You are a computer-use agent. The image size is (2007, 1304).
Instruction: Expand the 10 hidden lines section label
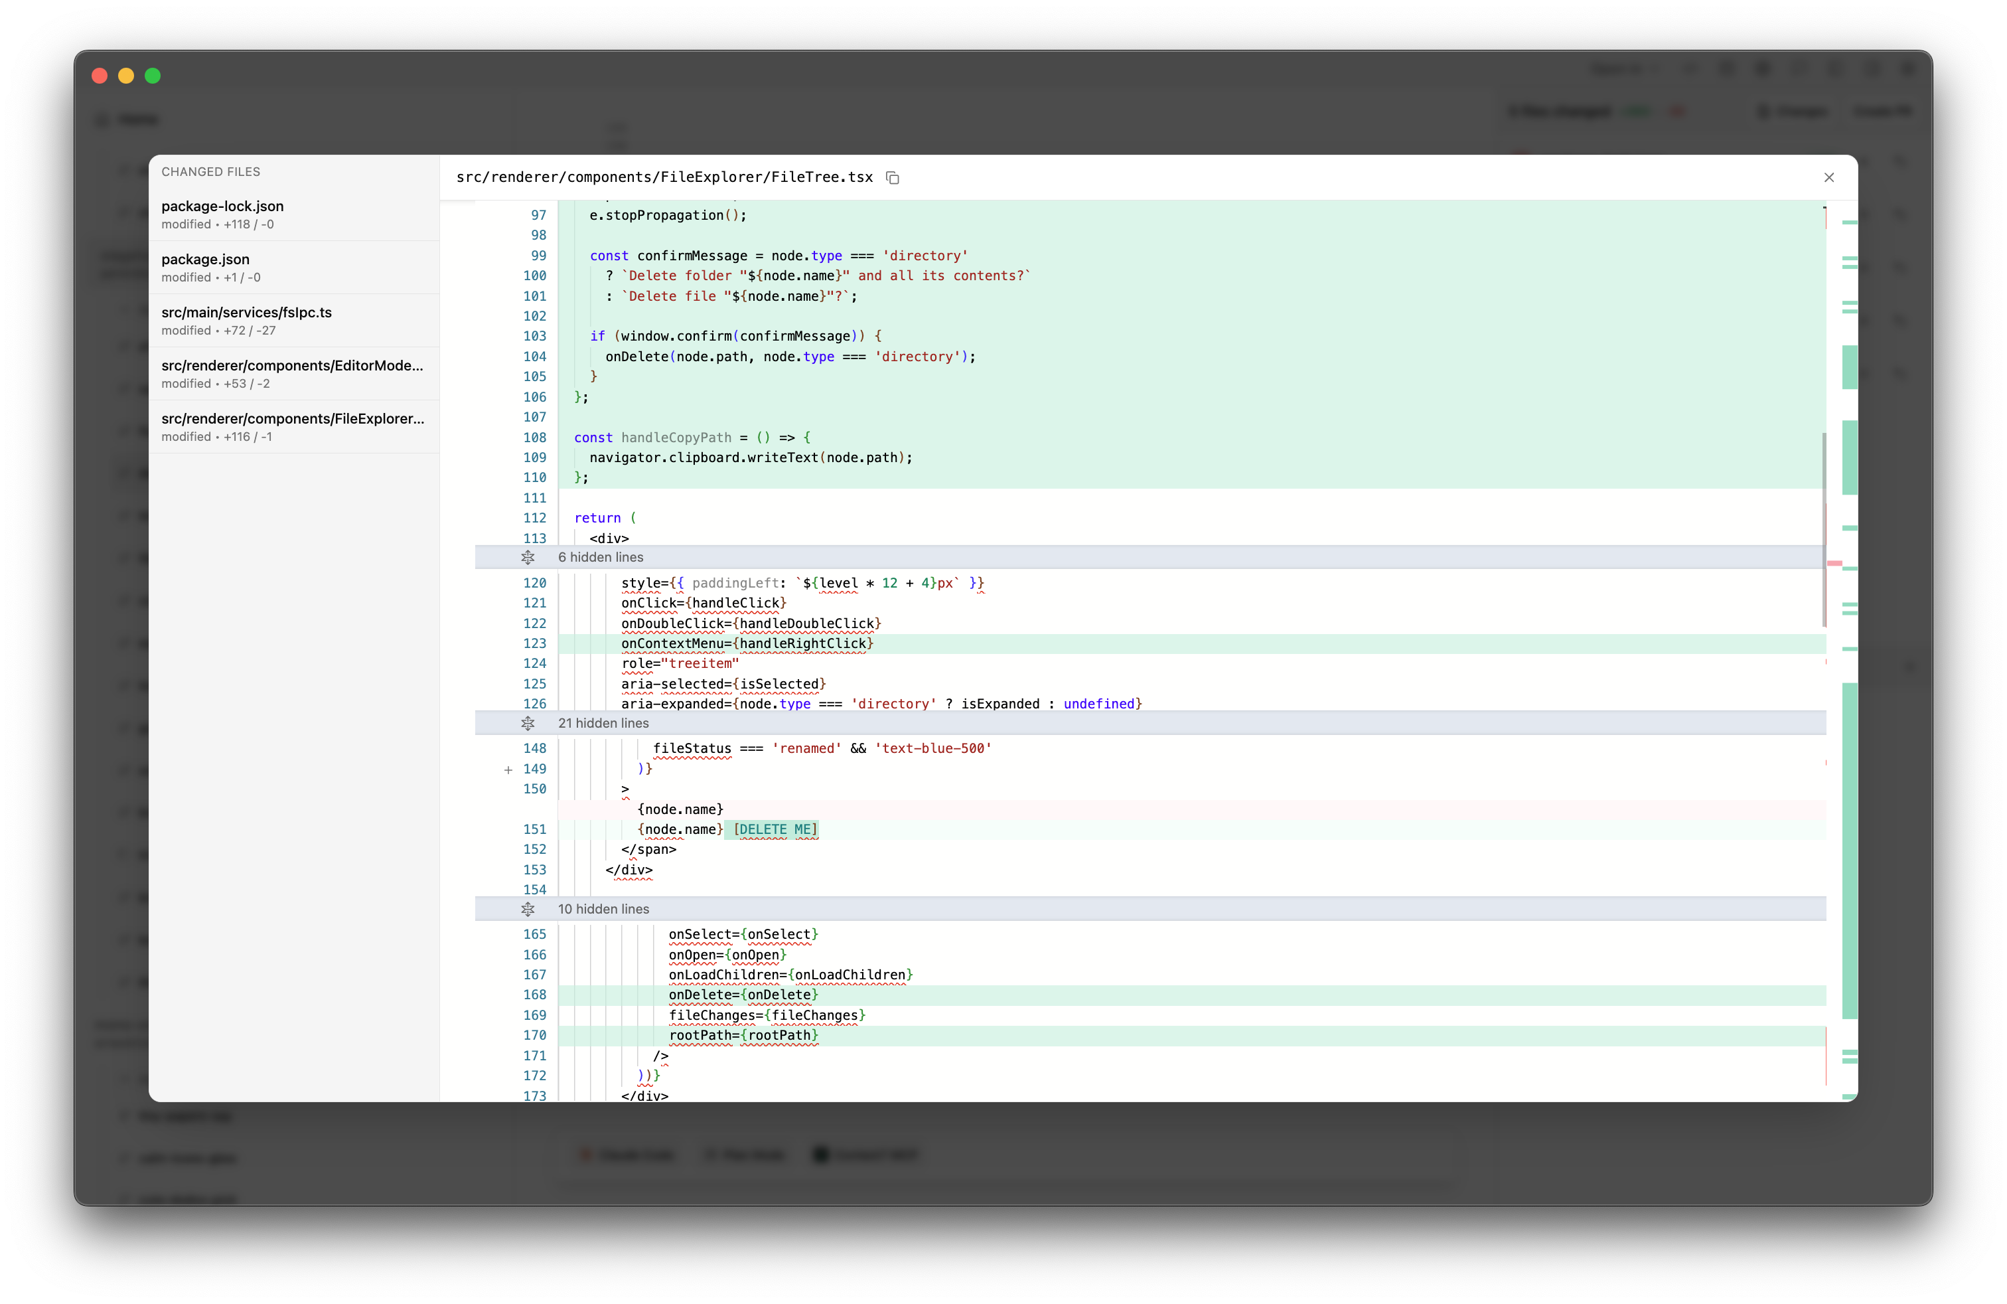[x=603, y=909]
